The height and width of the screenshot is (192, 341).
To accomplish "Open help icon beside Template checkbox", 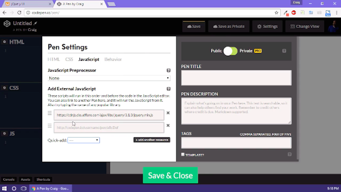I will coord(289,154).
